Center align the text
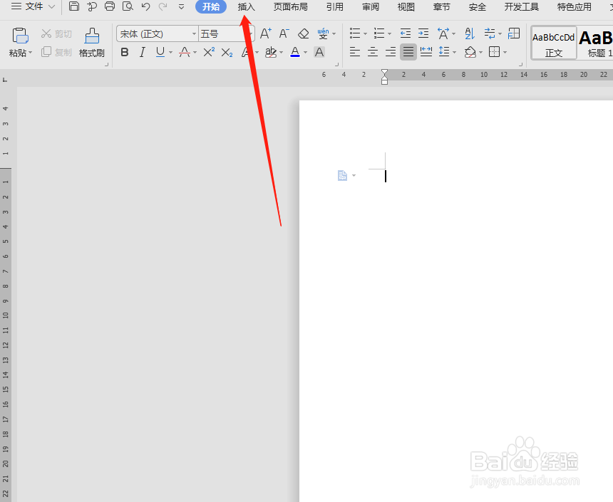 [373, 51]
